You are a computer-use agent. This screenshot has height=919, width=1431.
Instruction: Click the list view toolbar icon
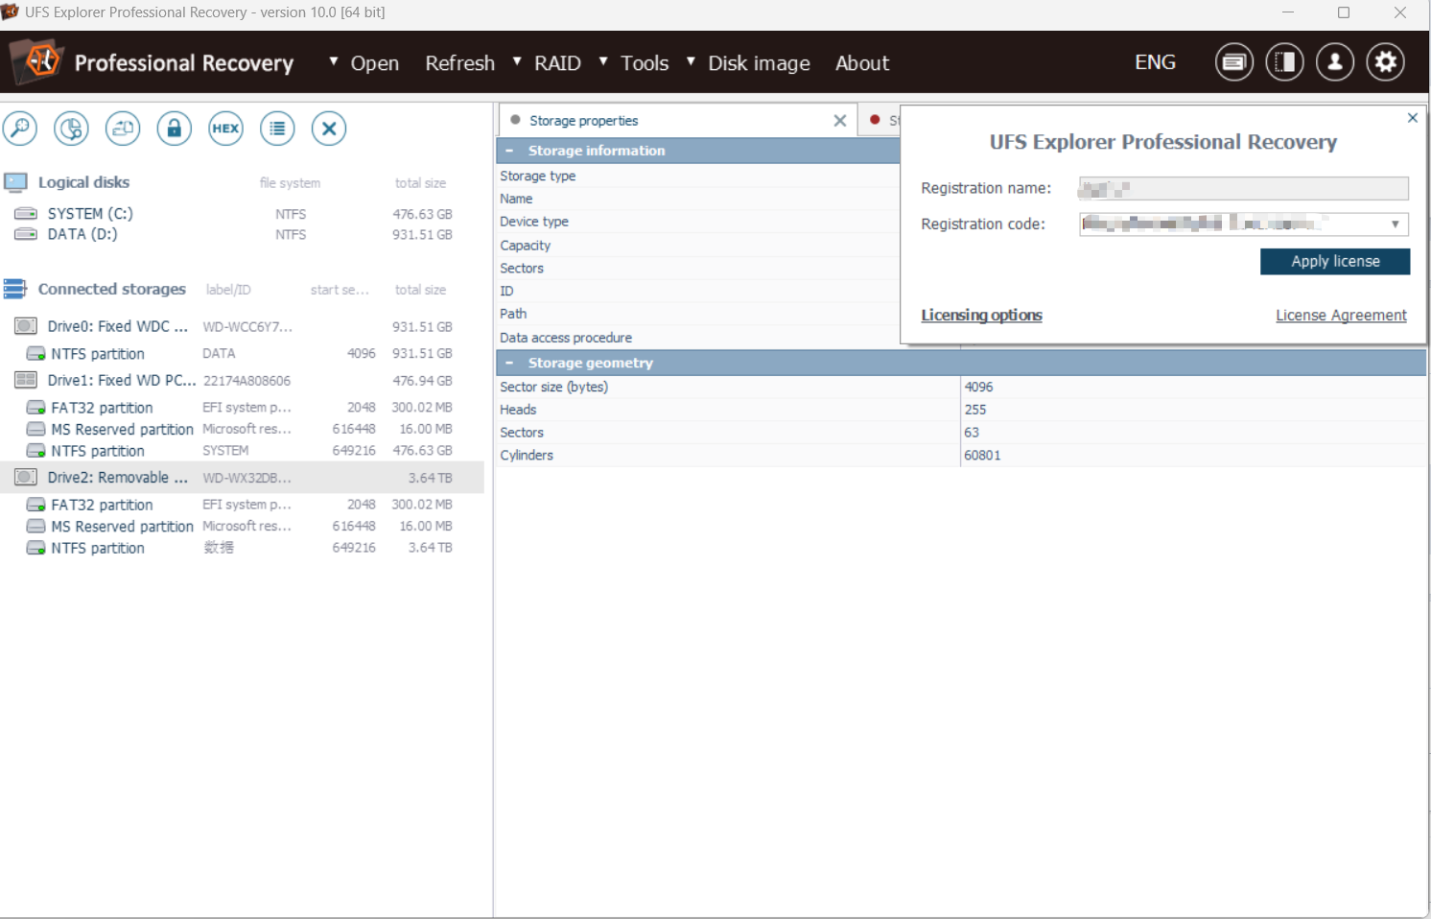point(277,129)
